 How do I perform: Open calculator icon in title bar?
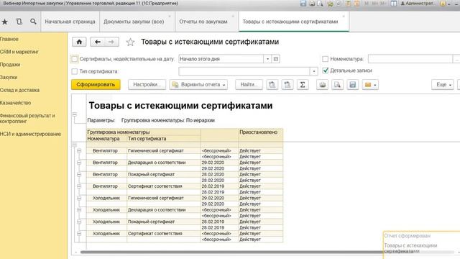(x=348, y=4)
